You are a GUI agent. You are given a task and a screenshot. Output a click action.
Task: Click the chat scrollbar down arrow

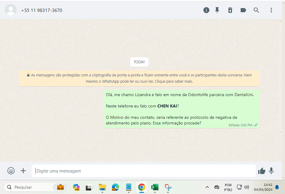281,132
